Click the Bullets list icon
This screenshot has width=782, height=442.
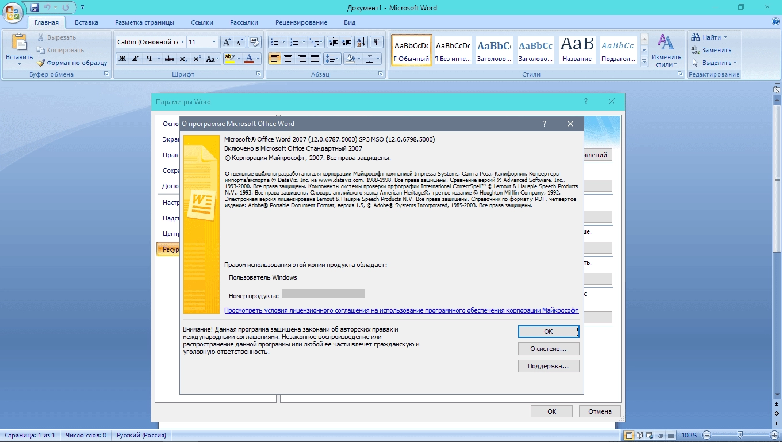[274, 42]
